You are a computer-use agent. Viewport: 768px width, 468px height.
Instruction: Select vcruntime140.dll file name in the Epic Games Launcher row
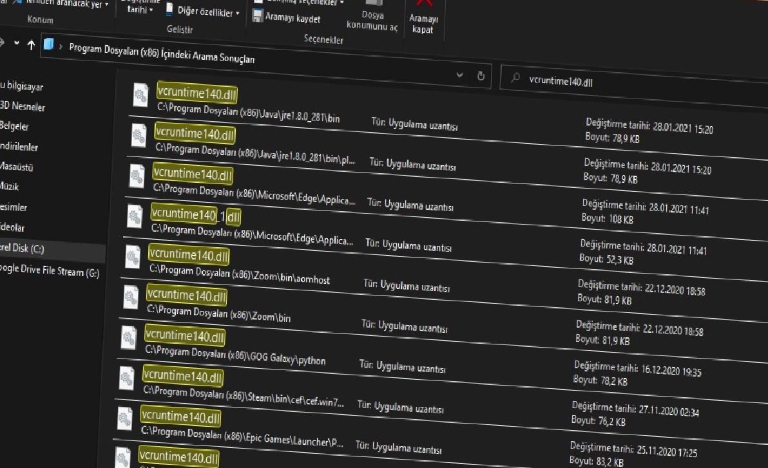click(181, 416)
